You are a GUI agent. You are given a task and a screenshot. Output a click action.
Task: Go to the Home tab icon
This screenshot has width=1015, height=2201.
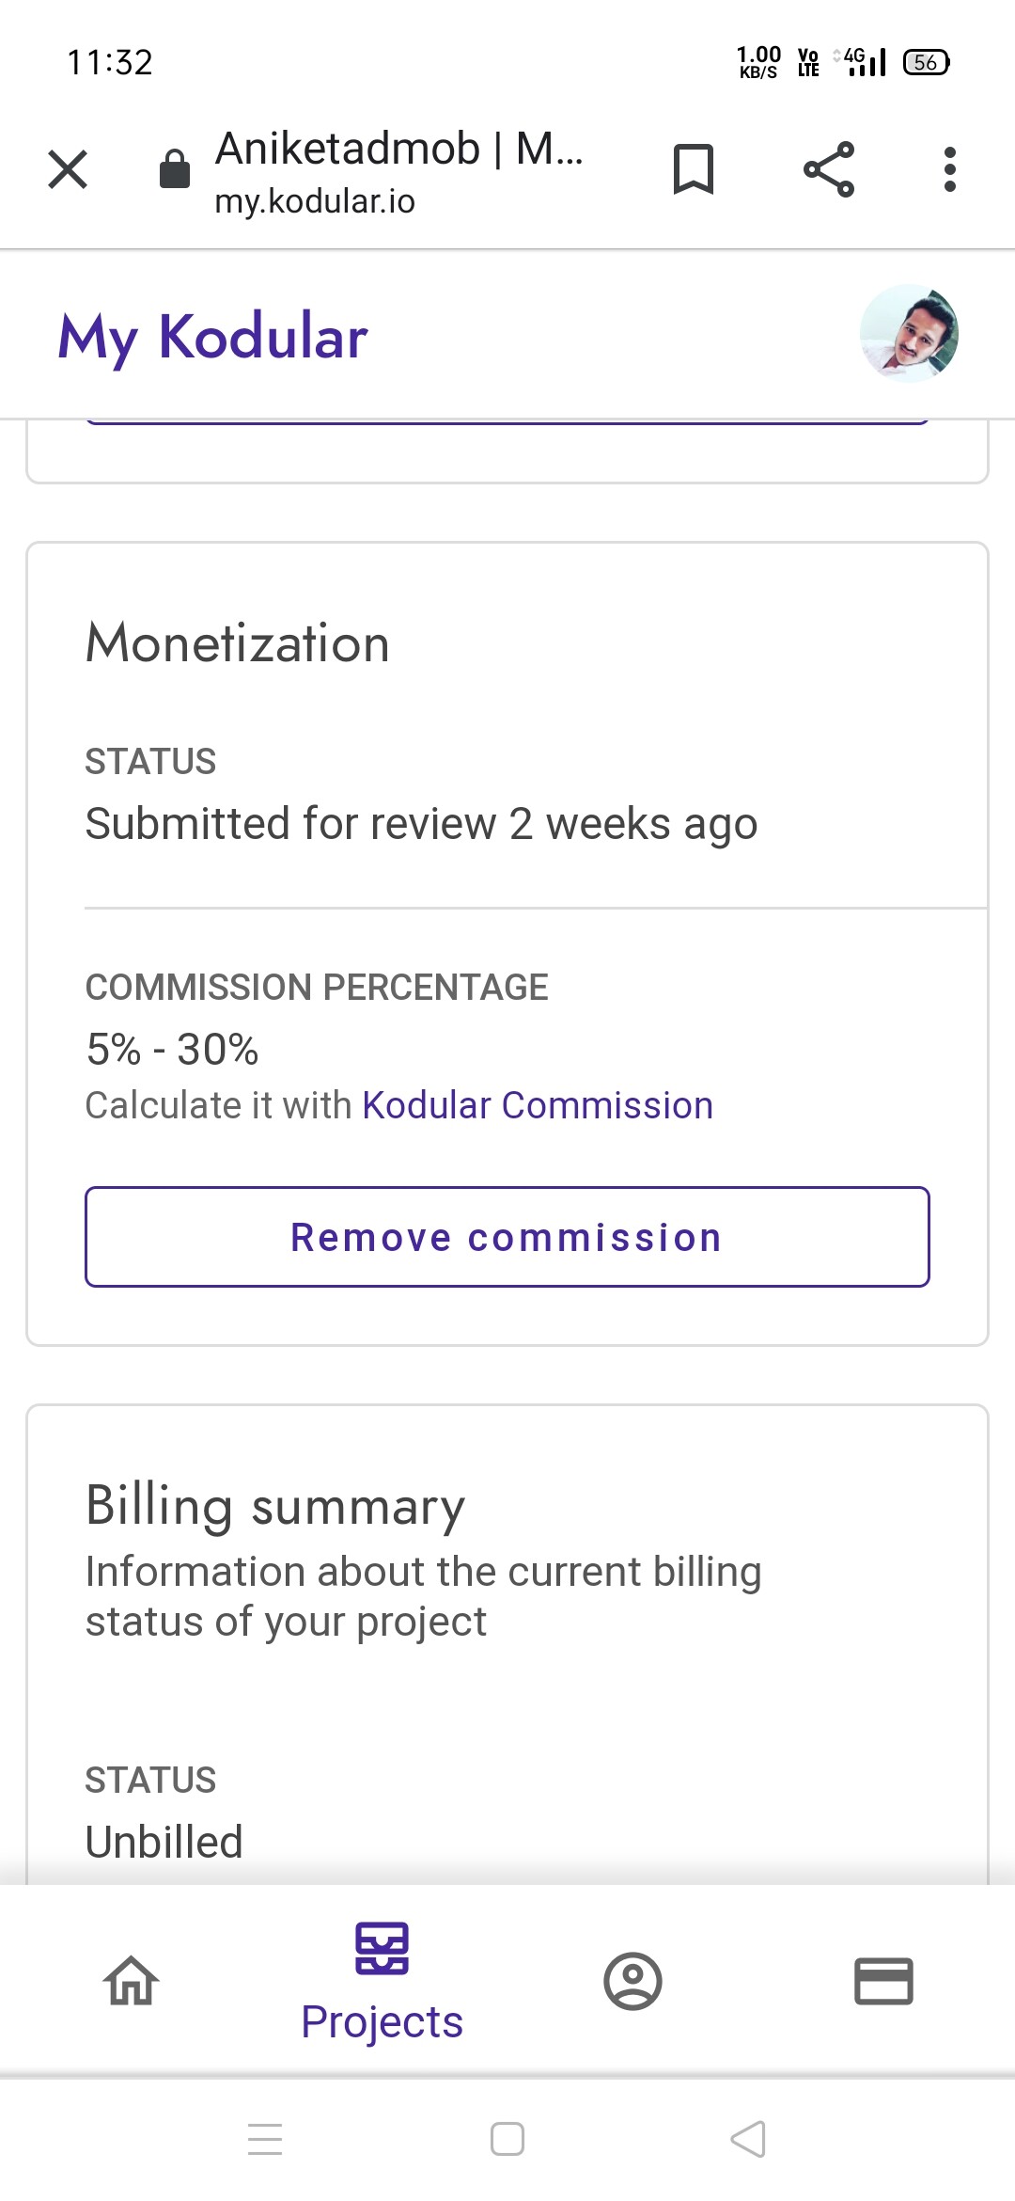click(131, 1980)
